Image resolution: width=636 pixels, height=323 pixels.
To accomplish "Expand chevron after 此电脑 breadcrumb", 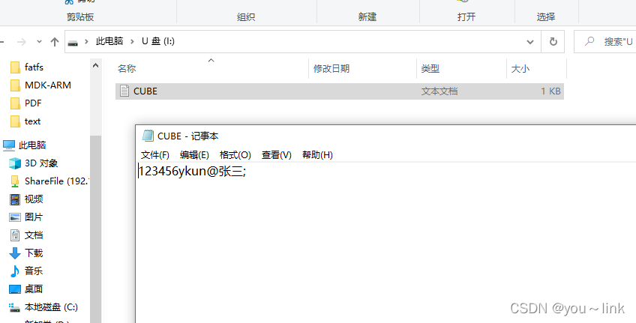I will click(132, 41).
